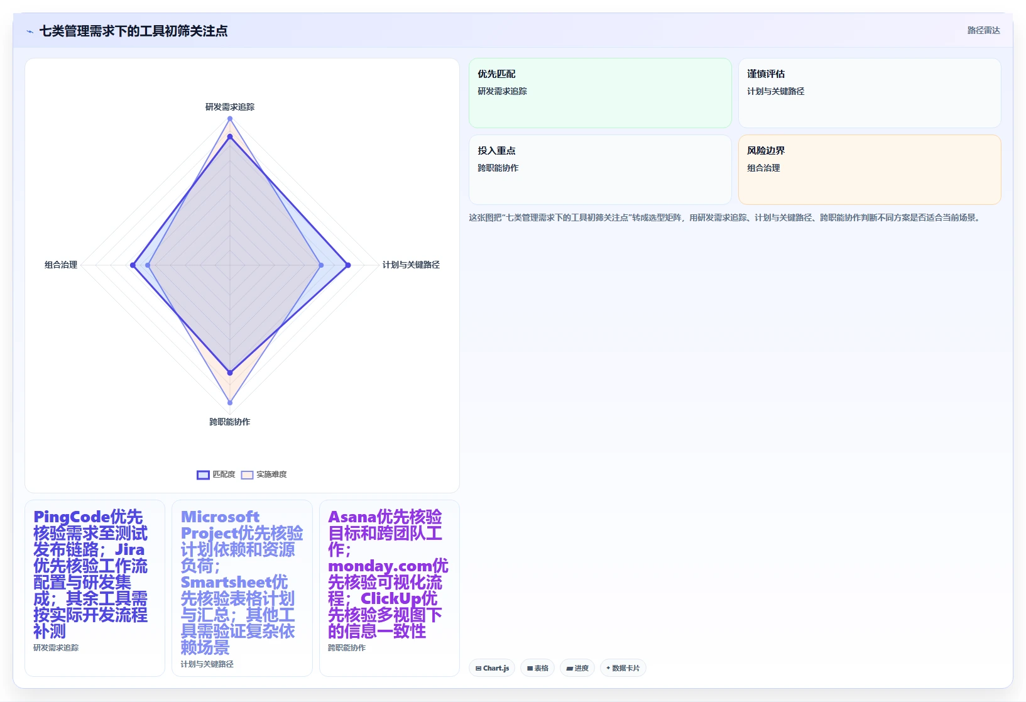Click the 数据卡片 tag chip
1026x702 pixels.
coord(623,668)
